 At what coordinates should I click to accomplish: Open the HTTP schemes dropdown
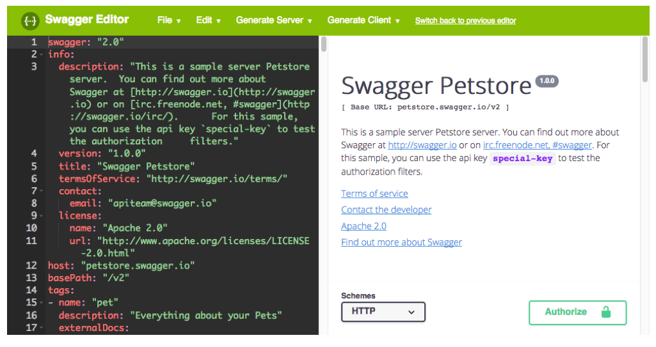point(383,312)
